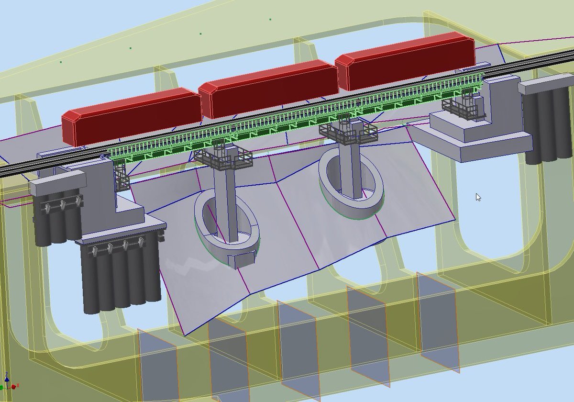Image resolution: width=574 pixels, height=402 pixels.
Task: Click the XYZ axis triad in corner
Action: click(9, 381)
